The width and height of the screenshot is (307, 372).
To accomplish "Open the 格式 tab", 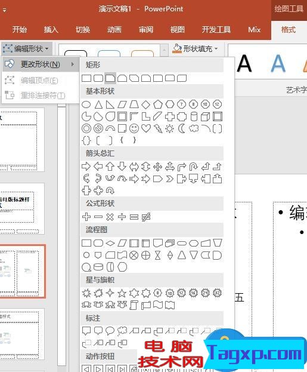I will click(289, 30).
